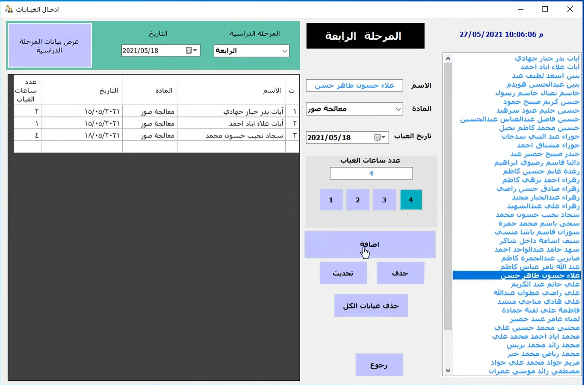Screen dimensions: 584x385
Task: Click the رجوع button
Action: [379, 364]
